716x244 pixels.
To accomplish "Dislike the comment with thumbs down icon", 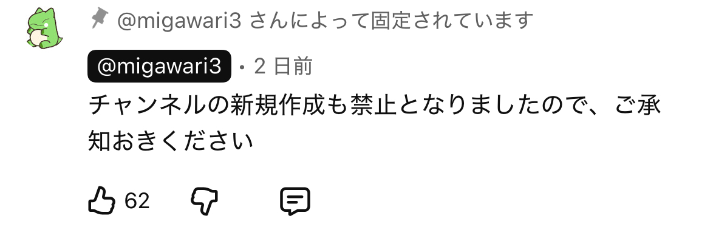I will 204,201.
